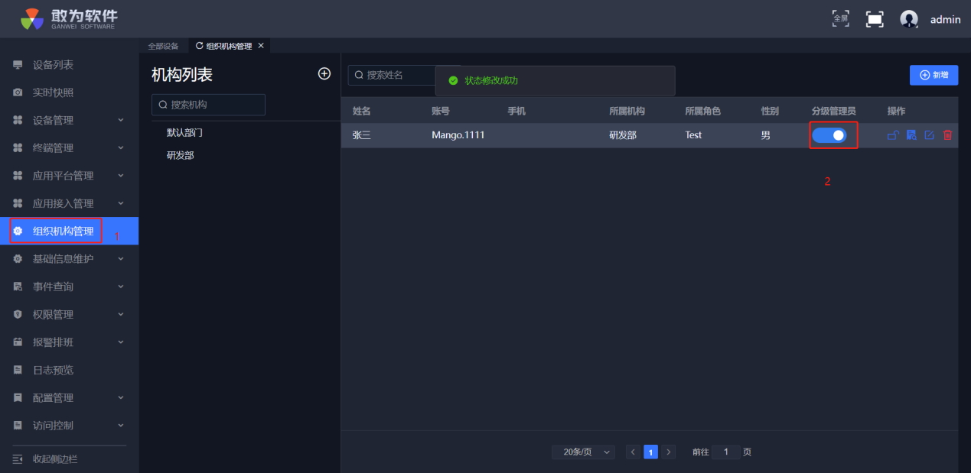Collapse sidebar using 收起侧边栏
Screen dimensions: 971x473
point(54,458)
